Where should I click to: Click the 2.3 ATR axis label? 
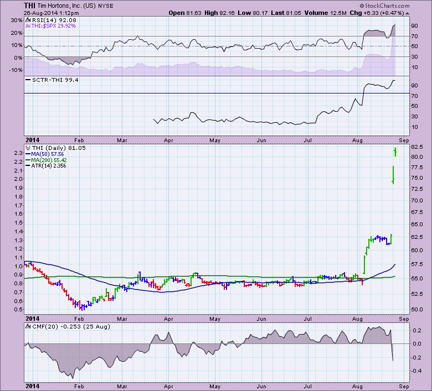(x=18, y=153)
